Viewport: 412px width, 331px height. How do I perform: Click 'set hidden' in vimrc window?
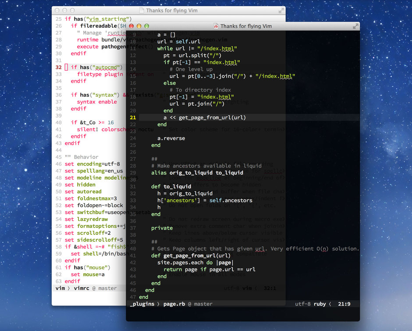[x=80, y=185]
